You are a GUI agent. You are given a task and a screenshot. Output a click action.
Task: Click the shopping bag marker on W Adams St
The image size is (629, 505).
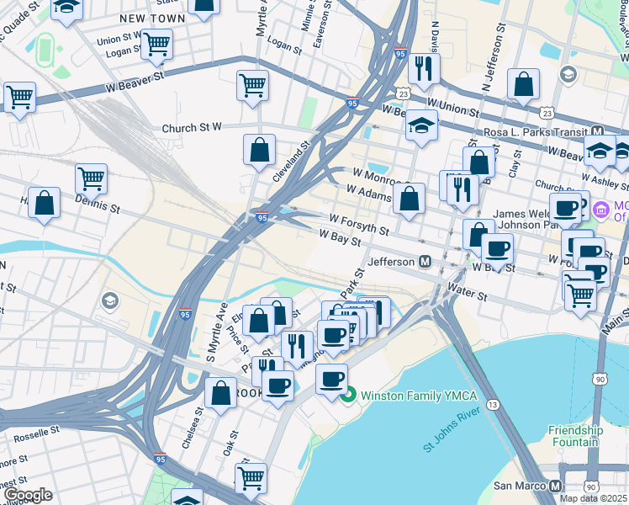409,199
